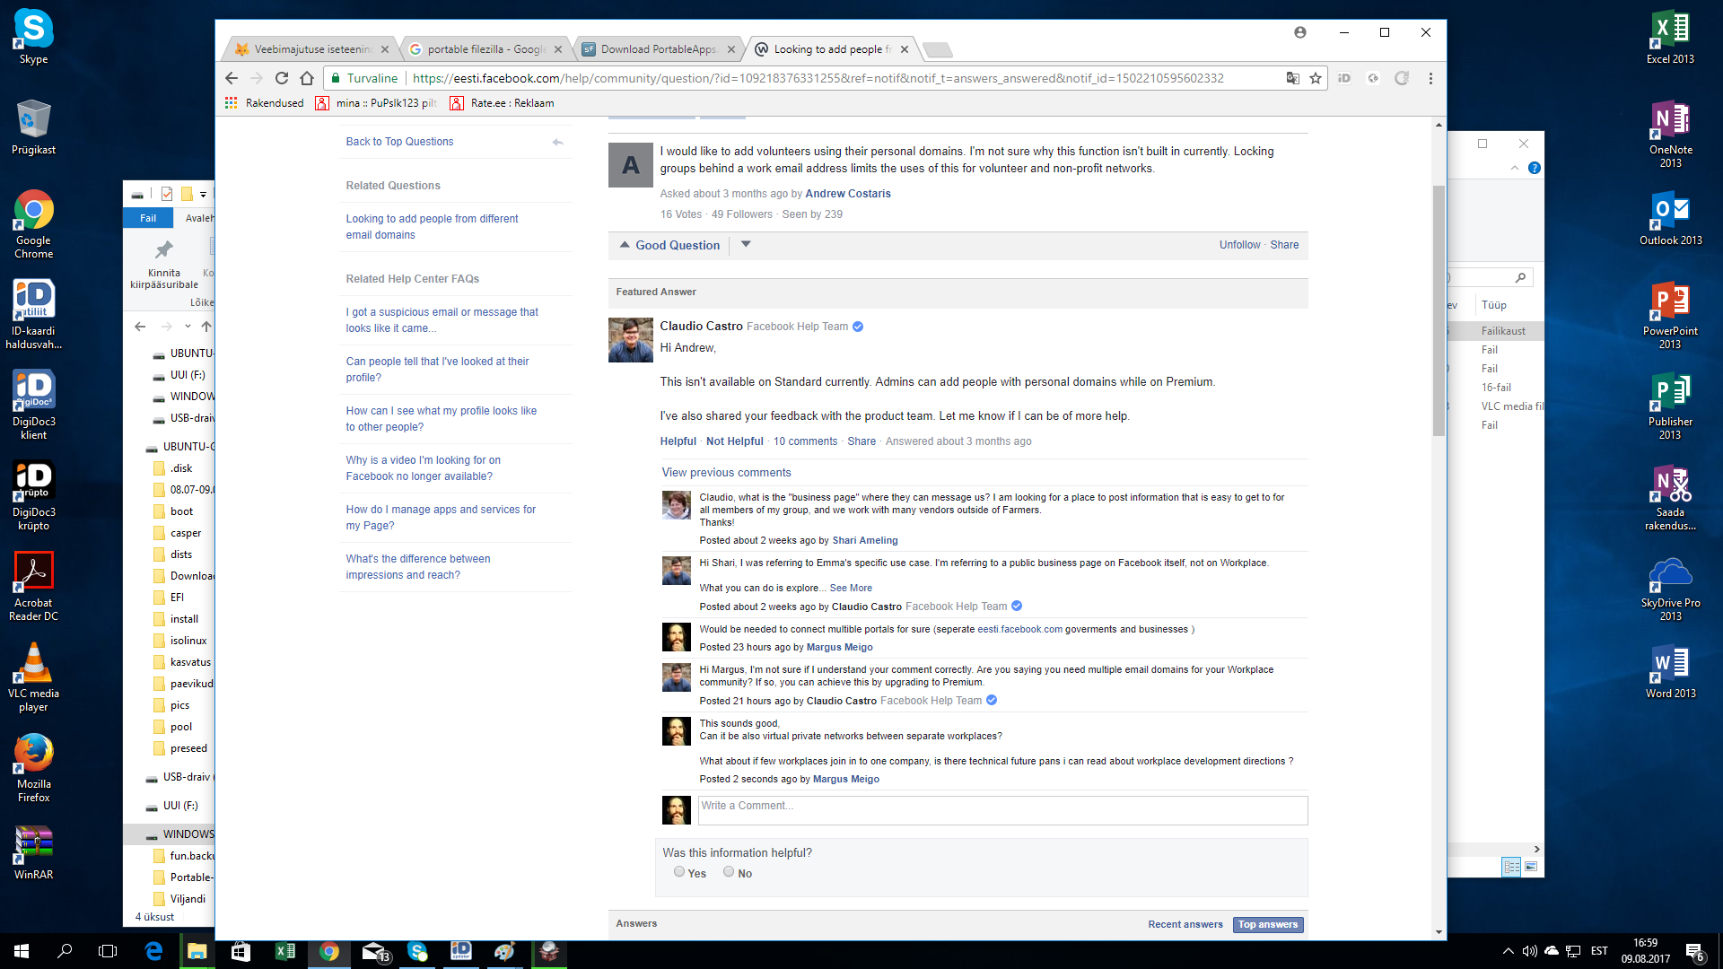Open dropdown arrow next to Good Question
1723x969 pixels.
click(x=746, y=244)
